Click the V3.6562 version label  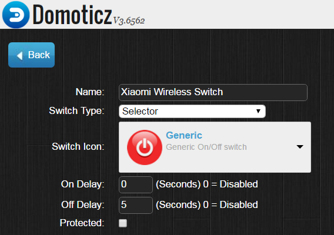click(x=129, y=21)
